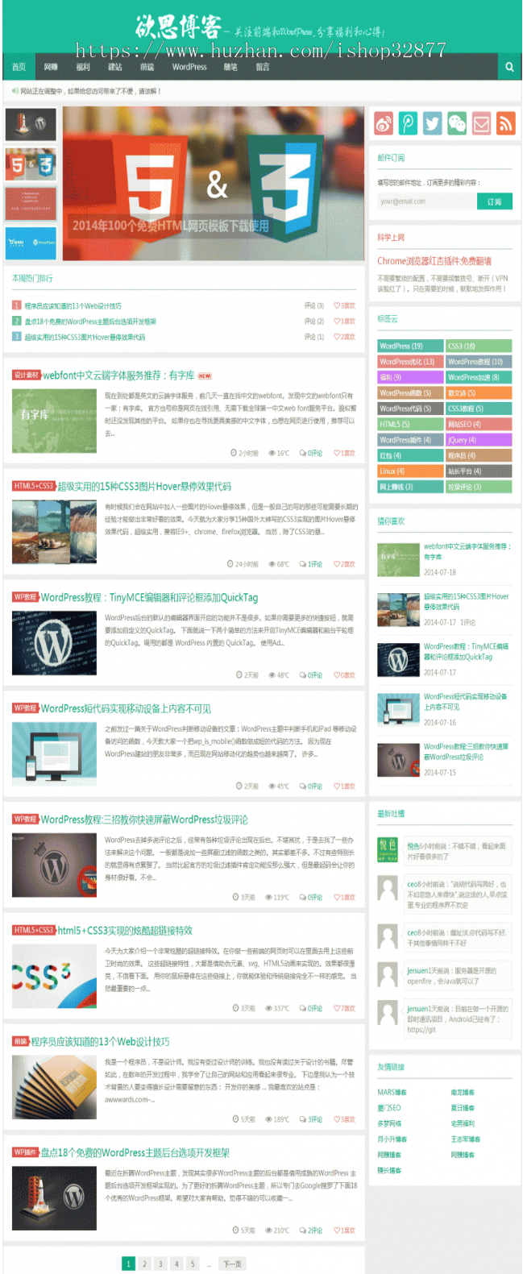Click the 下一页 next page button
Screen dimensions: 523x1274
pos(232,1264)
